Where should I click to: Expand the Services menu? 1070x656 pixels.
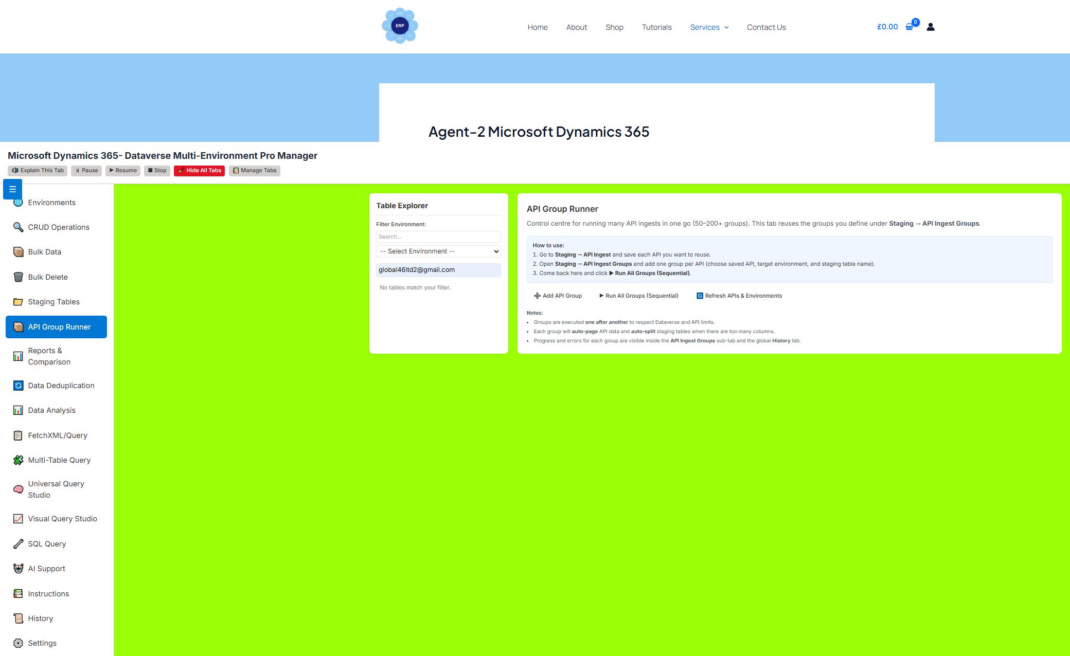(x=709, y=27)
